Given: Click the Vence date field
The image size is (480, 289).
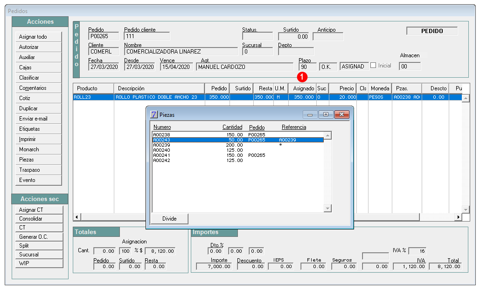Looking at the screenshot, I should (x=176, y=67).
